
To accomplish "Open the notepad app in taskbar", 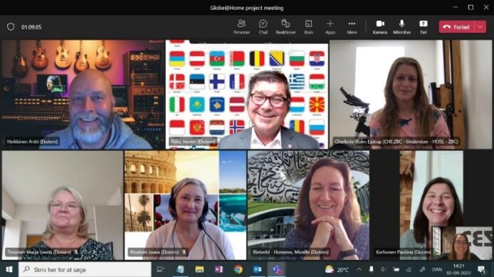I will click(180, 269).
